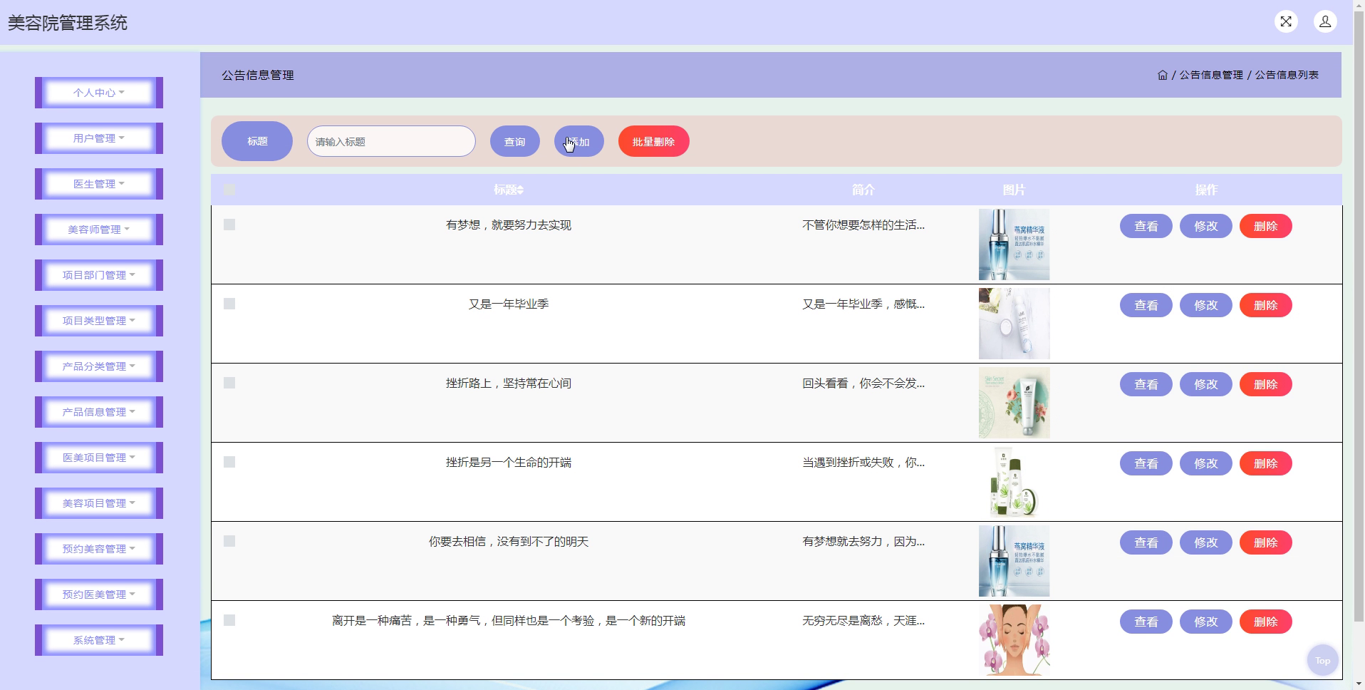Edit the row 你要去相信，没有到不了的明天
Viewport: 1365px width, 690px height.
1206,542
